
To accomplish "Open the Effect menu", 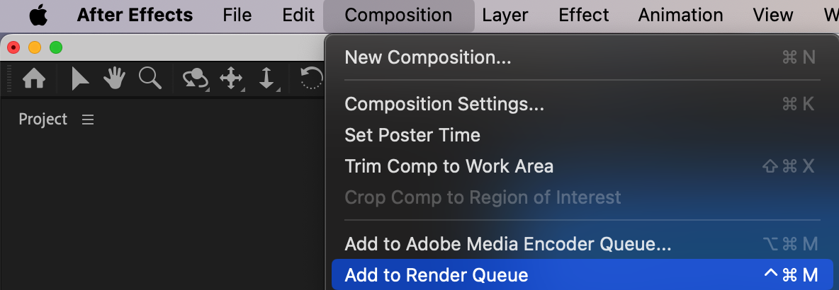I will [x=584, y=15].
